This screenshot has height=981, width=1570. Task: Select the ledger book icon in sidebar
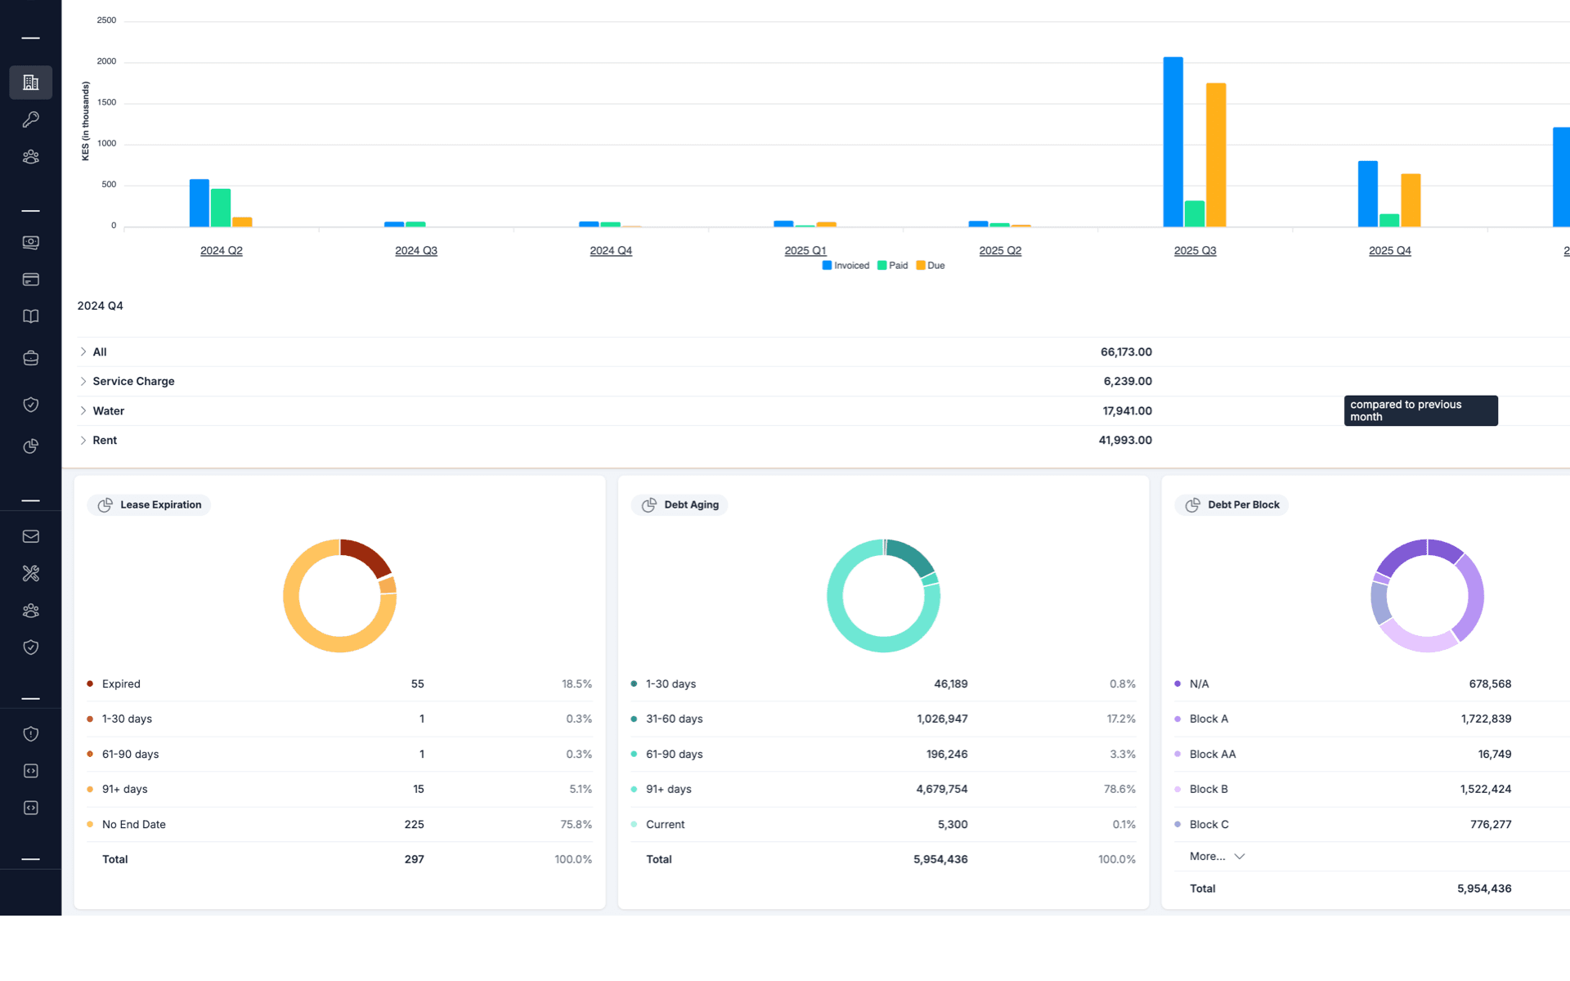(30, 316)
